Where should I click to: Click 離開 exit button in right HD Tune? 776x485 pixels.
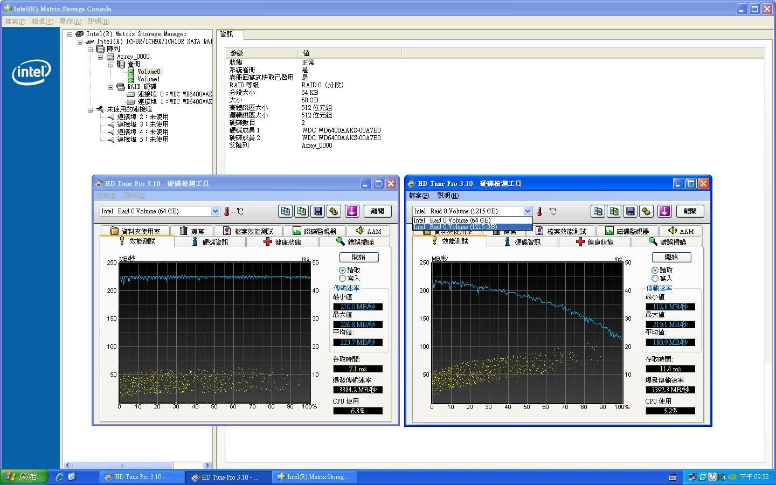tap(690, 211)
